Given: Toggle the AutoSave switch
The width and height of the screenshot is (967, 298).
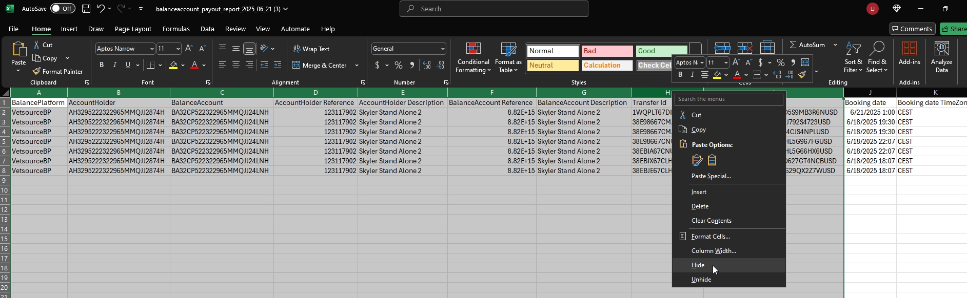Looking at the screenshot, I should tap(63, 9).
